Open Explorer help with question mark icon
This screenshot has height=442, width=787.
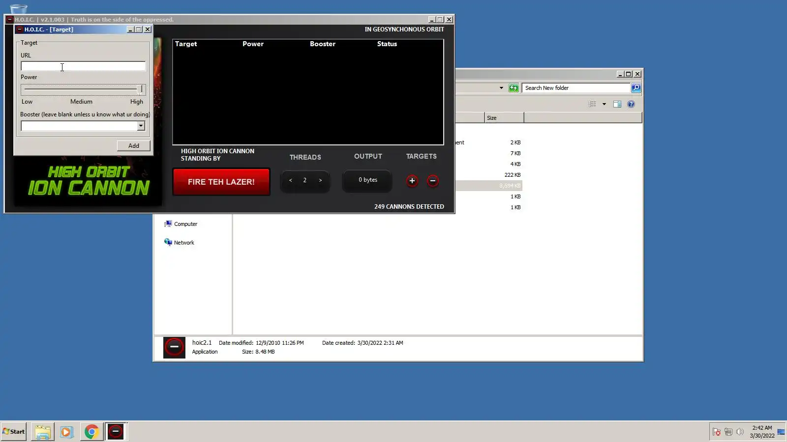[631, 104]
